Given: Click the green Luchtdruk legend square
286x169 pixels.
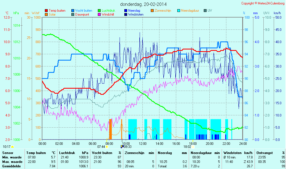Looking at the screenshot, I should (99, 11).
